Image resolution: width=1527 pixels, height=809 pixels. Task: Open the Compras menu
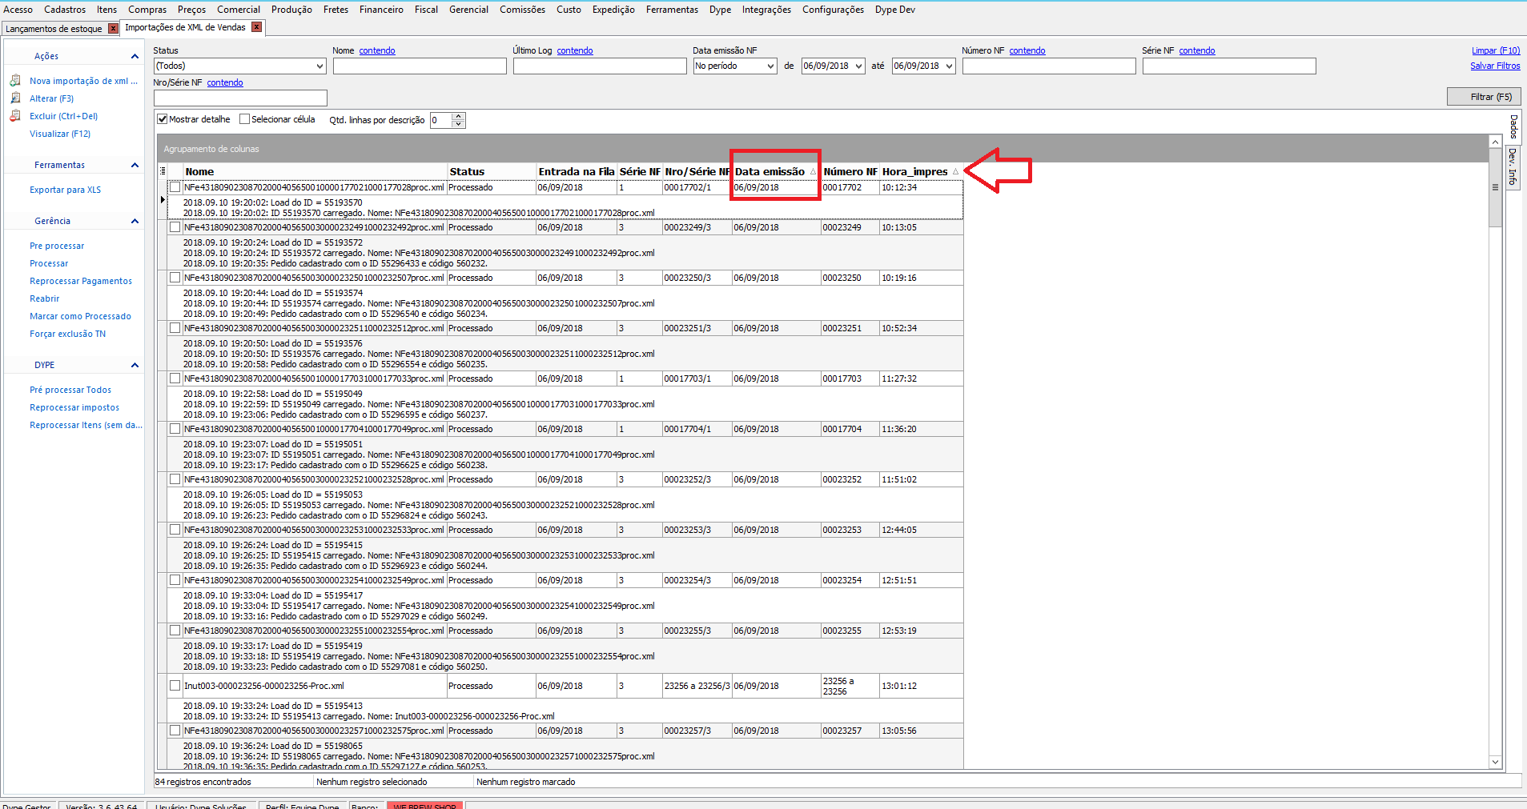[147, 10]
